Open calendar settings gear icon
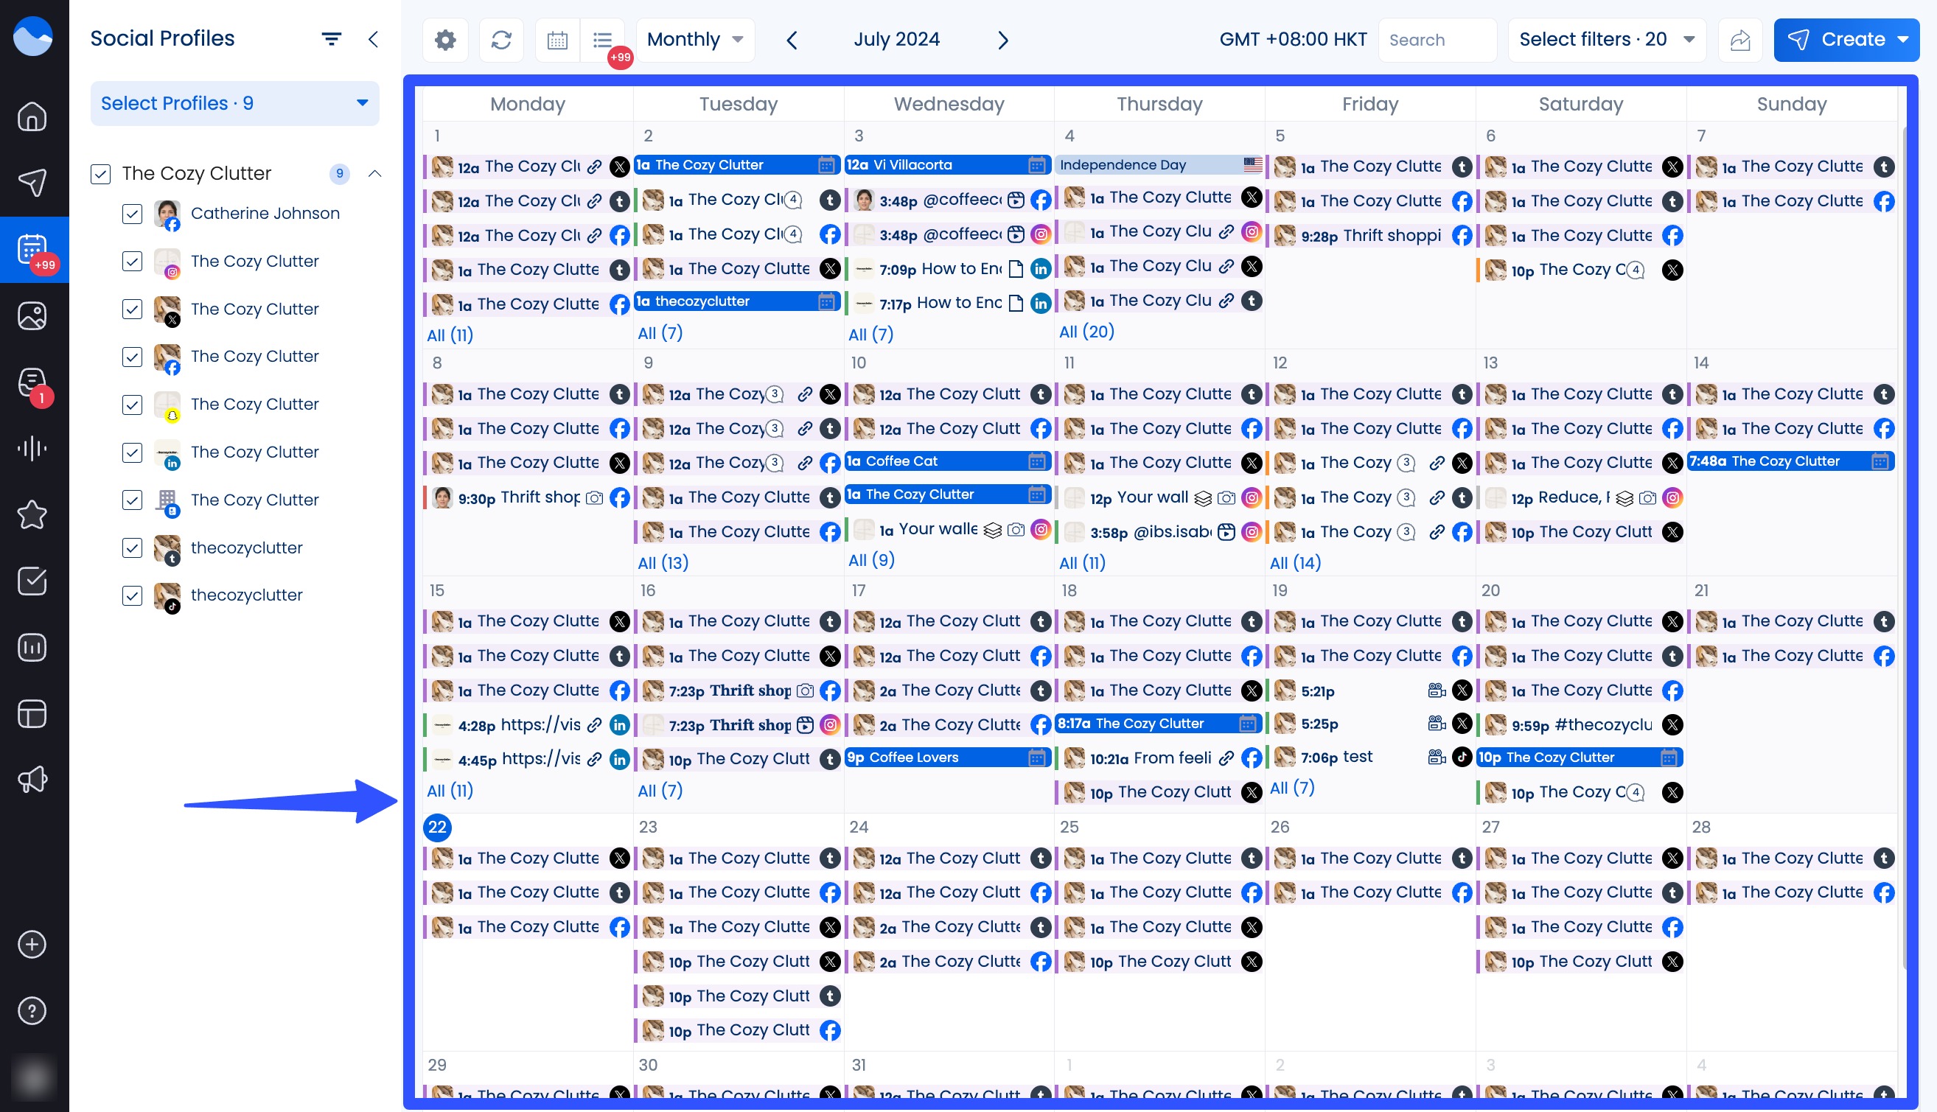 pyautogui.click(x=445, y=40)
